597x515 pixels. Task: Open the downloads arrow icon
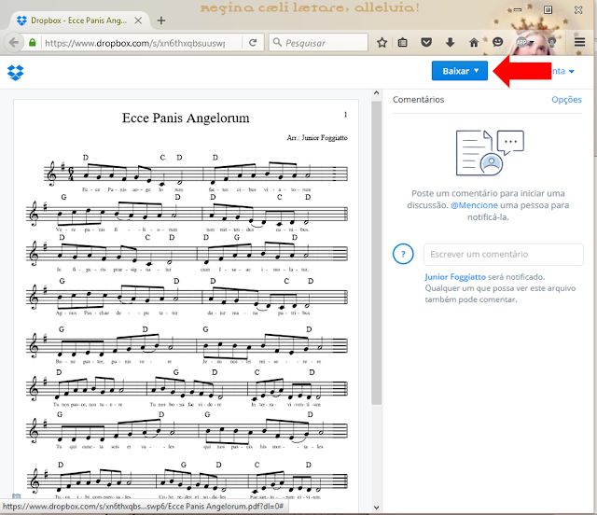click(x=450, y=42)
